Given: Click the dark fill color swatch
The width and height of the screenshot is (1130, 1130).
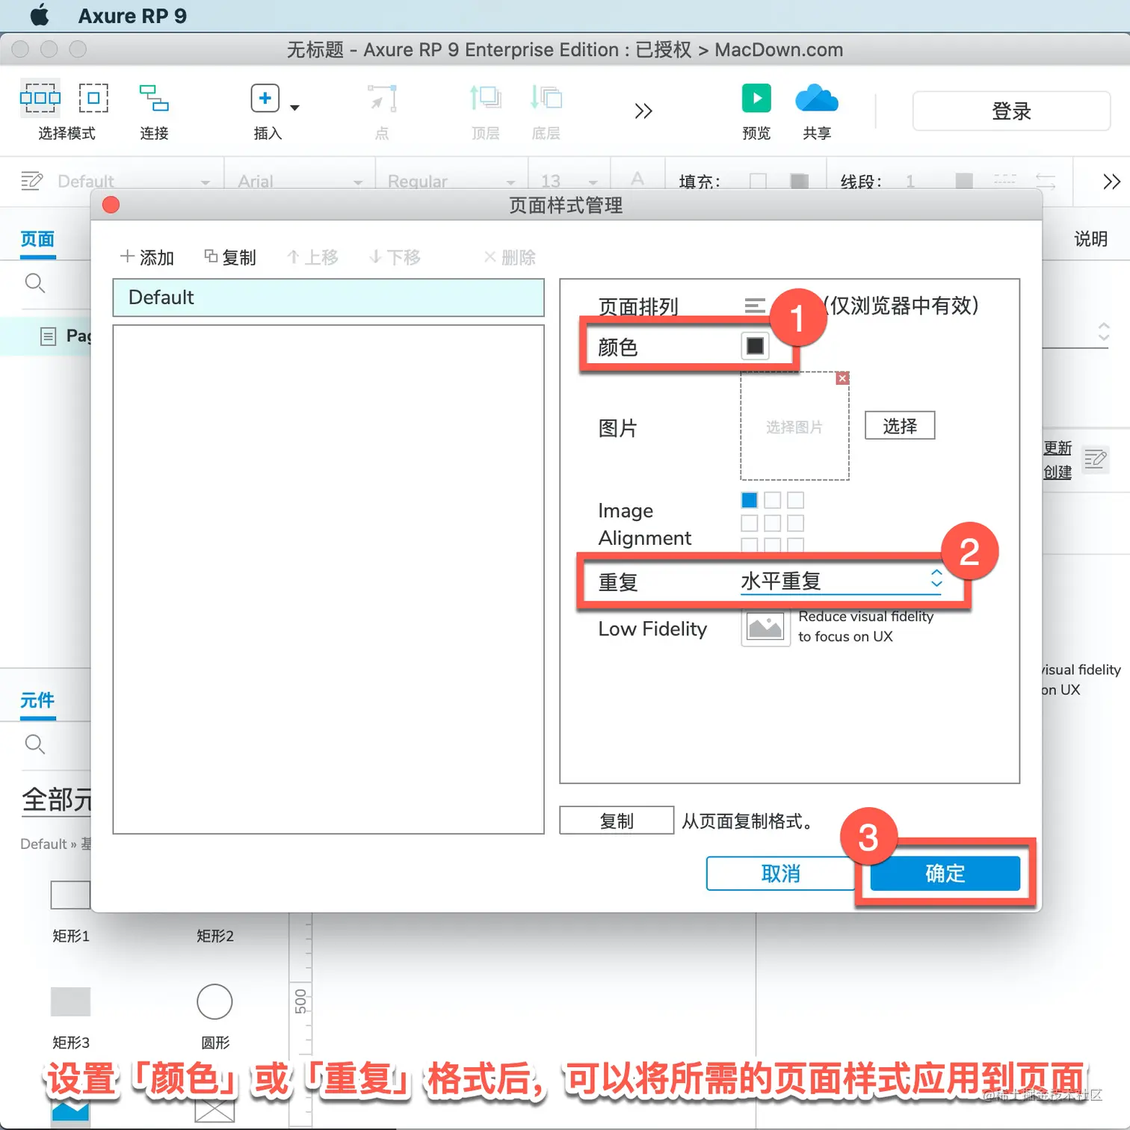Looking at the screenshot, I should click(800, 181).
